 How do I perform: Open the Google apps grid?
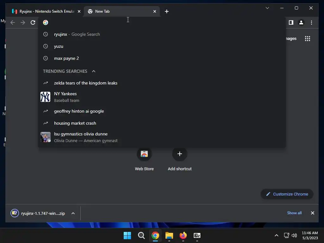coord(308,39)
